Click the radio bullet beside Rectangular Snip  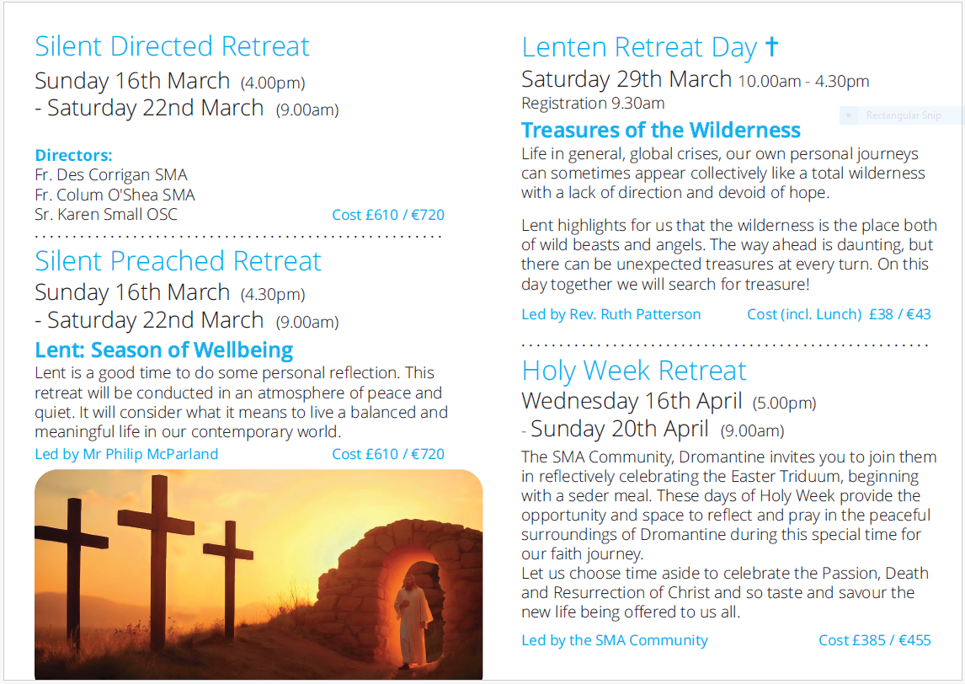click(x=849, y=115)
